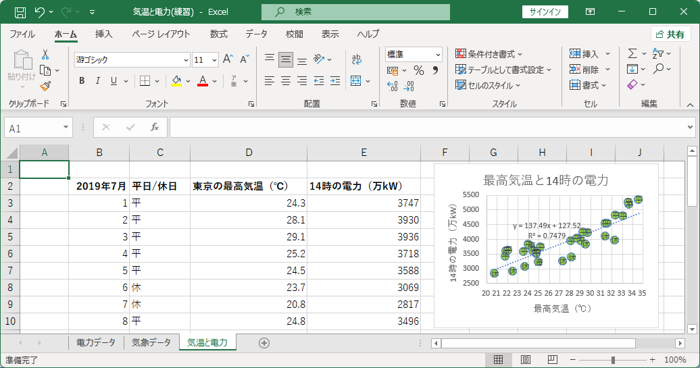Expand the formula bar with its chevron
The height and width of the screenshot is (368, 700).
(690, 128)
